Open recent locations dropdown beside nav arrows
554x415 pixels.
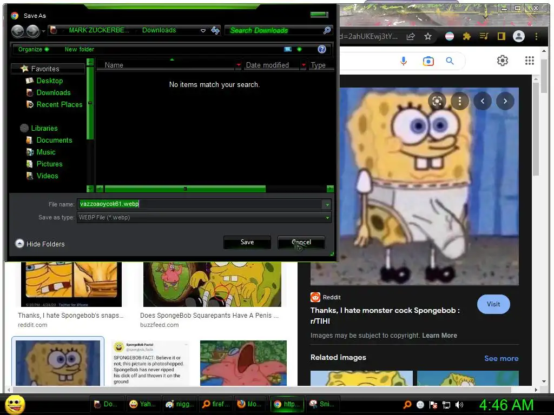(x=43, y=31)
